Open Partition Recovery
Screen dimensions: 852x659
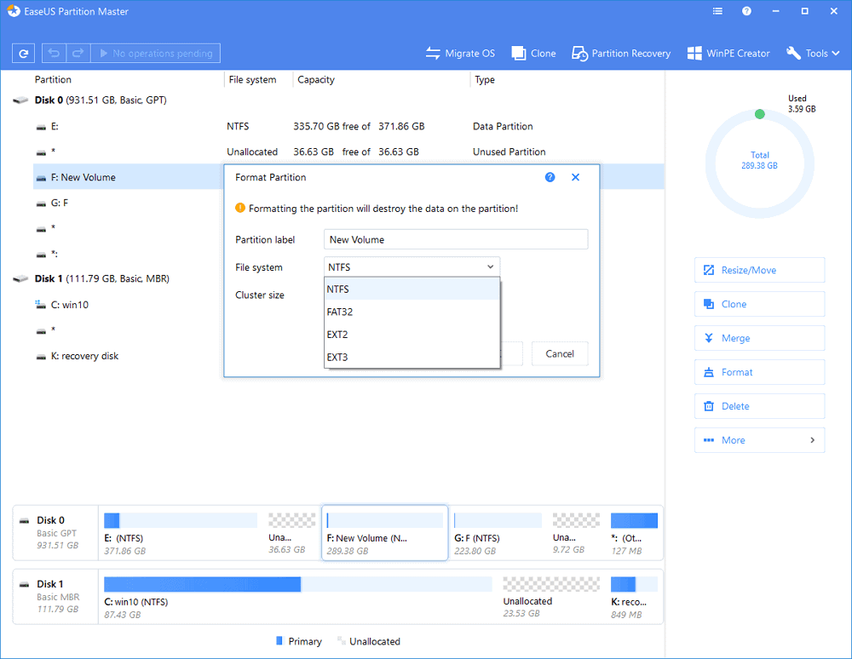(x=621, y=53)
